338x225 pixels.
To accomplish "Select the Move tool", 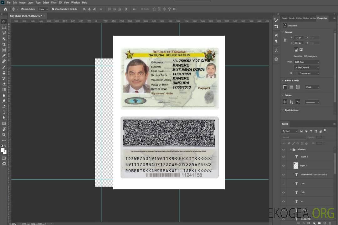I will click(x=4, y=22).
